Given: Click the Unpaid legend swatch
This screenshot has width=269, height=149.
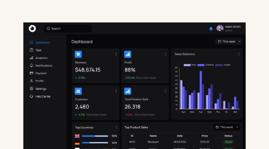Looking at the screenshot, I should coord(219,65).
